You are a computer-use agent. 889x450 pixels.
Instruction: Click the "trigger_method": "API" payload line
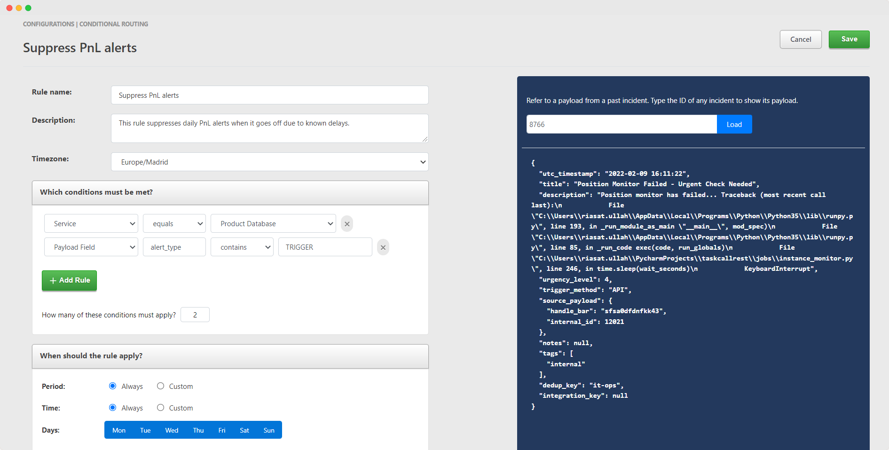click(x=585, y=290)
